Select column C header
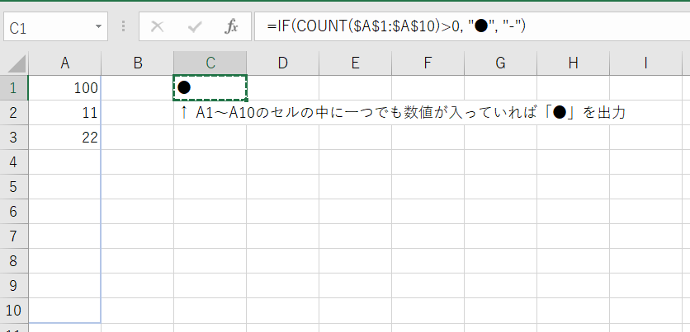This screenshot has width=690, height=332. pos(210,63)
